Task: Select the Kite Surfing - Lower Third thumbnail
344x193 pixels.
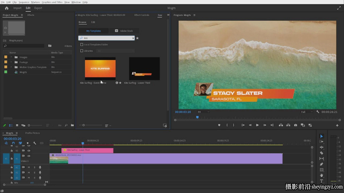Action: (x=144, y=69)
